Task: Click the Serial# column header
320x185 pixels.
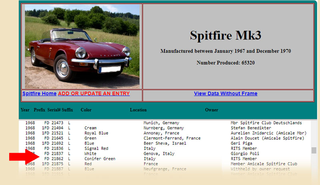Action: click(54, 110)
